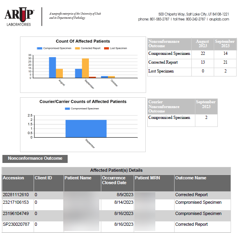Sort by Occurrence Closed Date header
The height and width of the screenshot is (233, 251).
pyautogui.click(x=114, y=180)
